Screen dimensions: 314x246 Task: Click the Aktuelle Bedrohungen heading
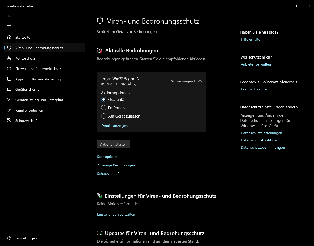point(132,50)
